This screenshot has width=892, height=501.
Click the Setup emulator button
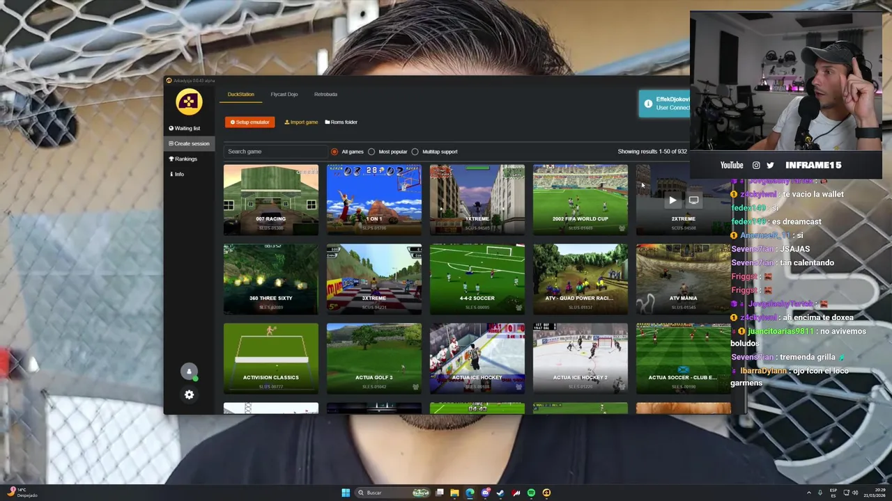point(249,122)
